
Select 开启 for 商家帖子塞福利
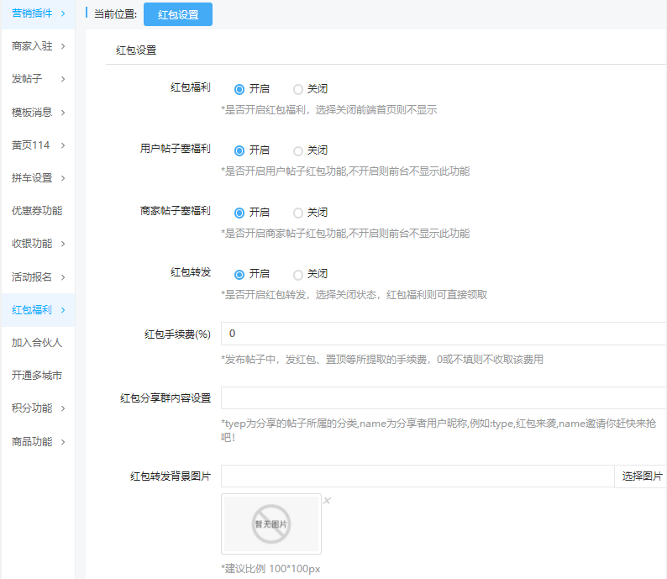point(239,213)
